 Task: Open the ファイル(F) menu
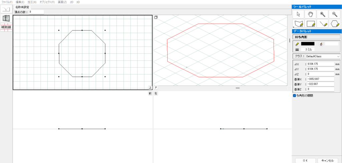(7, 2)
